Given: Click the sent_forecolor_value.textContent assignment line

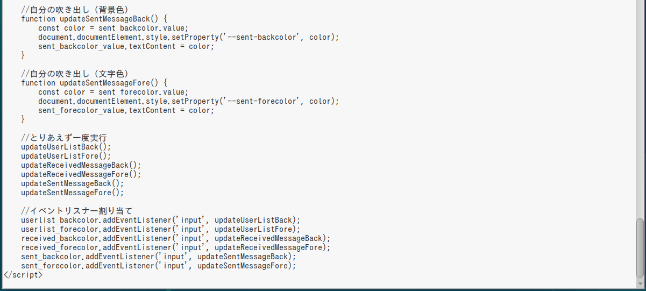Looking at the screenshot, I should 126,110.
